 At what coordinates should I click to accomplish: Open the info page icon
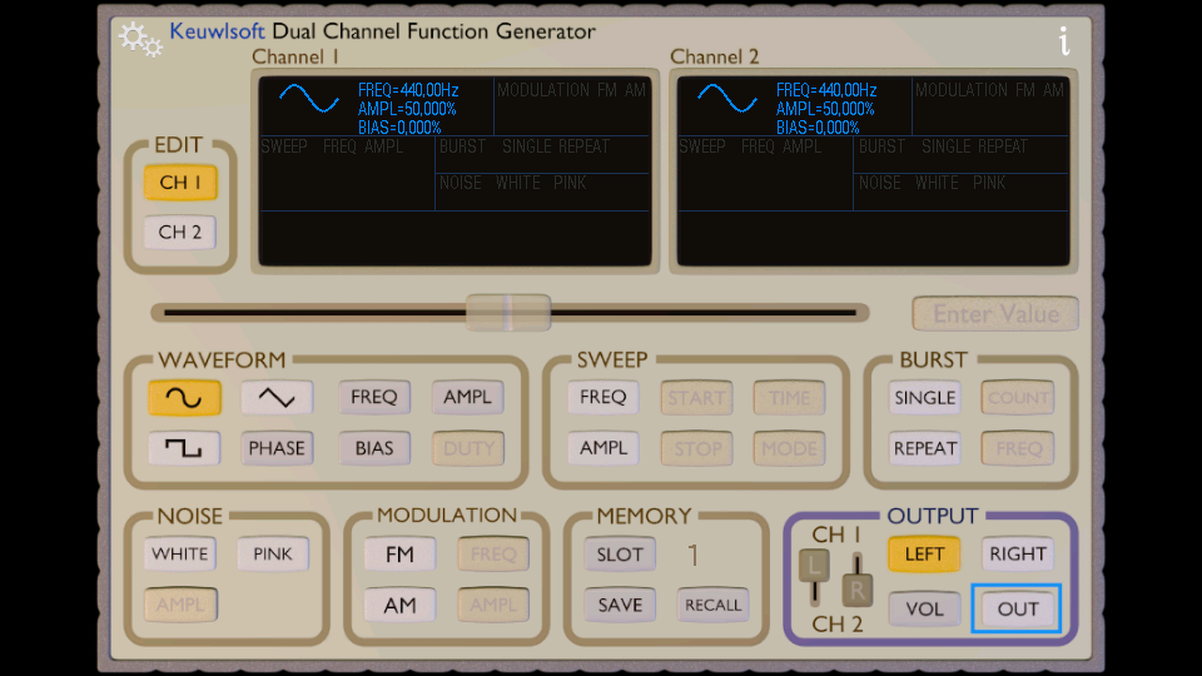point(1064,40)
